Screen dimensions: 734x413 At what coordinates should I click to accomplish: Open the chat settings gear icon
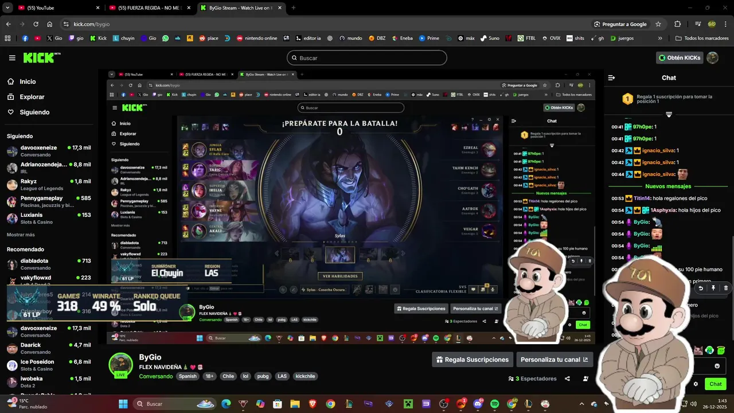click(x=696, y=384)
